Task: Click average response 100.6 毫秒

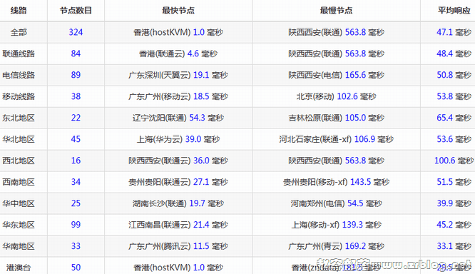Action: click(454, 161)
